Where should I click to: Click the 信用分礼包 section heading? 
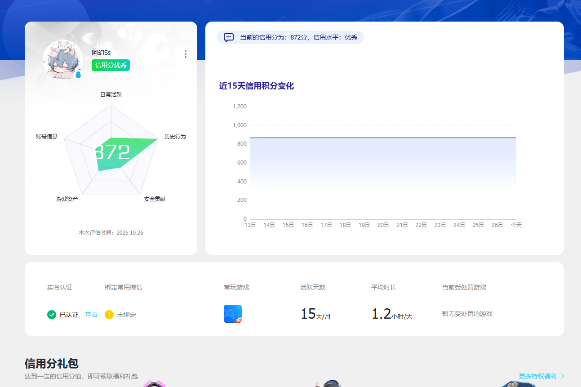coord(52,364)
